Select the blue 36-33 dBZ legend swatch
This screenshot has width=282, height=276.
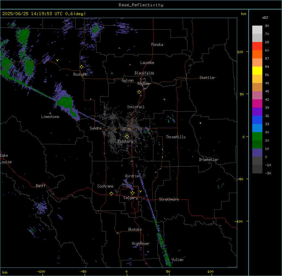tap(257, 120)
